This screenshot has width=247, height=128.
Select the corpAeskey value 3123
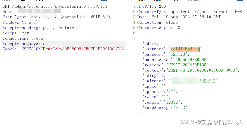click(180, 108)
